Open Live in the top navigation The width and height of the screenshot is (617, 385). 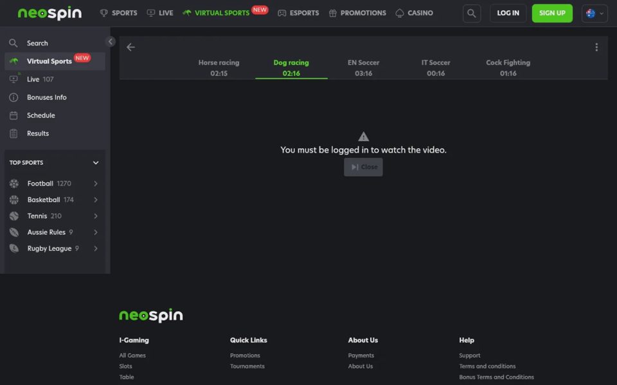[160, 13]
